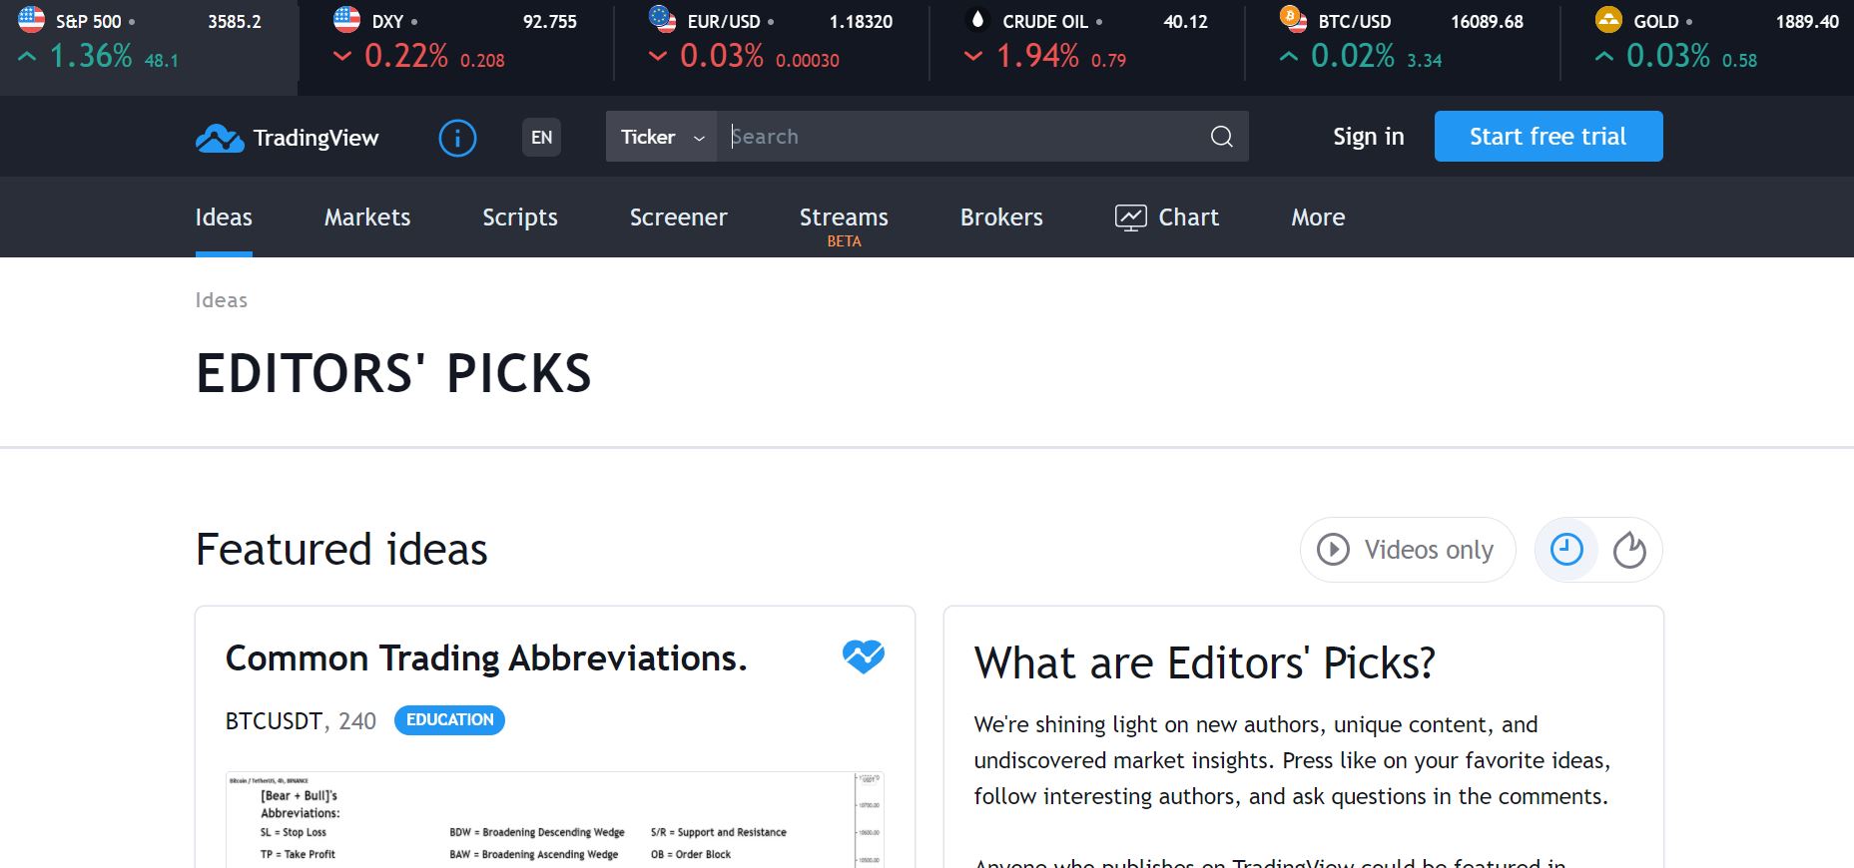Viewport: 1854px width, 868px height.
Task: Open the TradingView logo home link
Action: pos(288,138)
